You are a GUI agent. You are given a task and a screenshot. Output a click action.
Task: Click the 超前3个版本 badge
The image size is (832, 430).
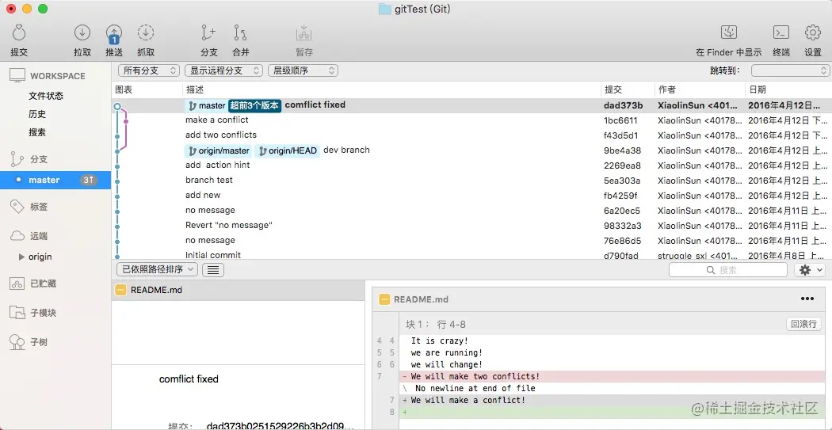tap(254, 105)
